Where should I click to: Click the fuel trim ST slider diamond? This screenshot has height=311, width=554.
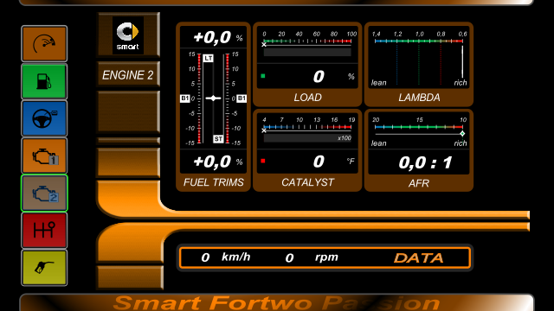[213, 98]
